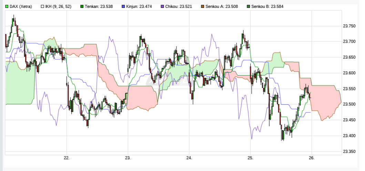This screenshot has width=365, height=171.
Task: Click the 26. date label on x-axis
Action: tap(312, 158)
